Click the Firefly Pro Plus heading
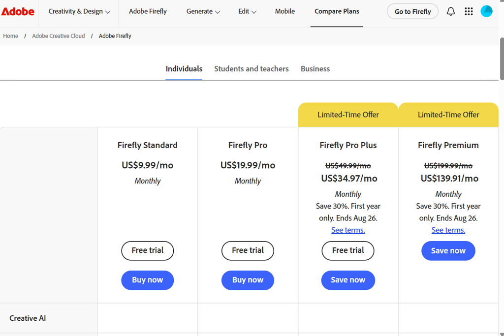This screenshot has height=336, width=504. [348, 145]
